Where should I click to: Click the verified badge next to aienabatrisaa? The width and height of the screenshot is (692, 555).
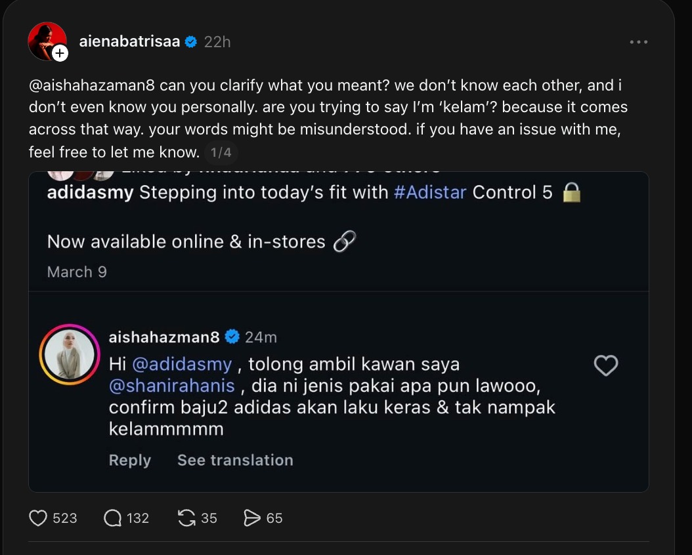[x=190, y=41]
